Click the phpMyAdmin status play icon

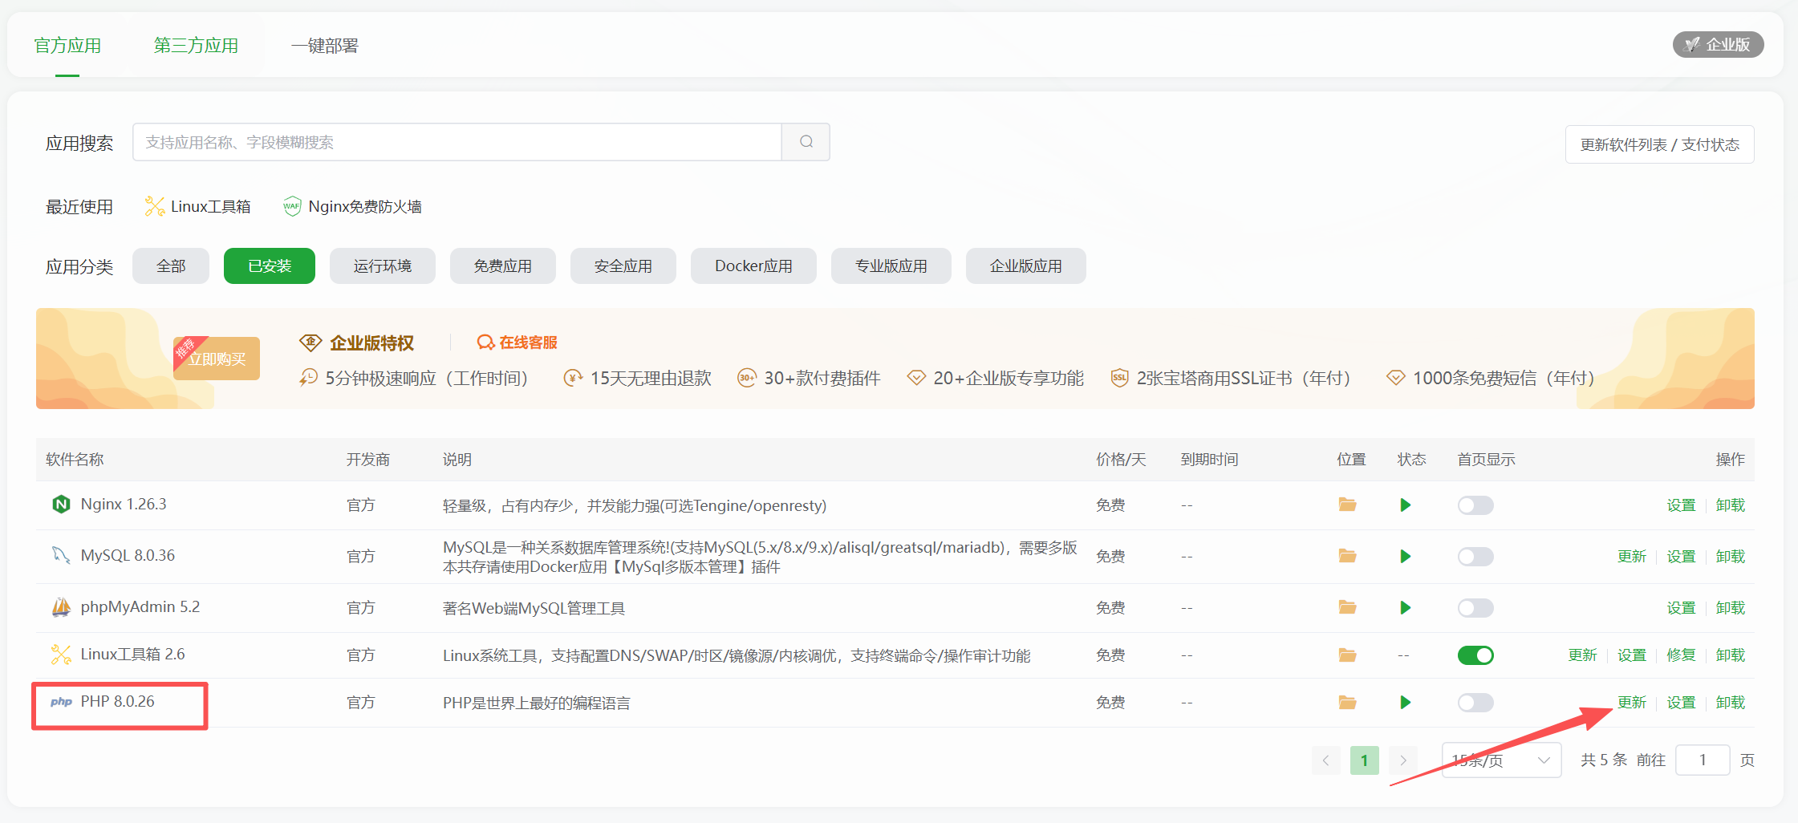pos(1405,607)
